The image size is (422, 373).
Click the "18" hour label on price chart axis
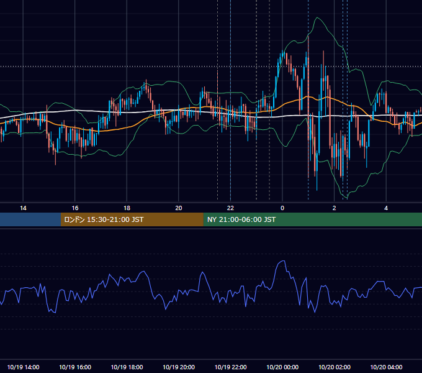coord(127,208)
